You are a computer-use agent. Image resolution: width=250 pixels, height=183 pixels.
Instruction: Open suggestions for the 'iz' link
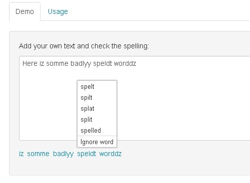tap(21, 154)
